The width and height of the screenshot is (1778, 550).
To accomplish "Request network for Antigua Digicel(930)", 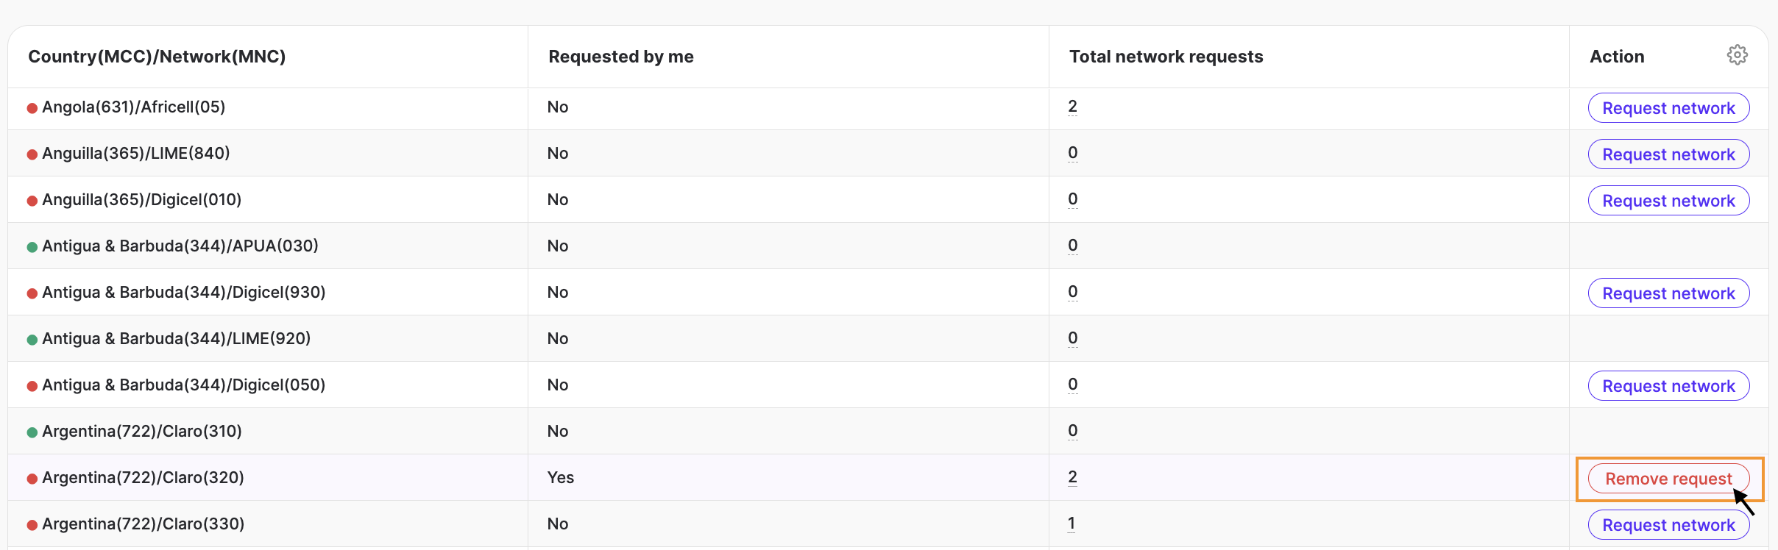I will (1668, 293).
